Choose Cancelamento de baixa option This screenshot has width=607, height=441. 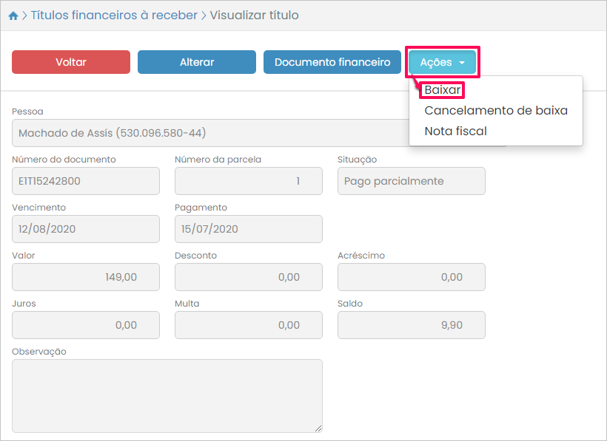tap(495, 111)
